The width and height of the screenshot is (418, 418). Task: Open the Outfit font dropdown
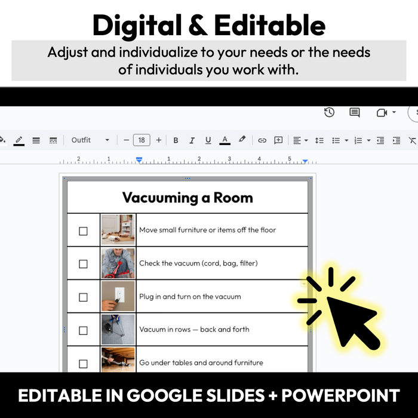(90, 140)
